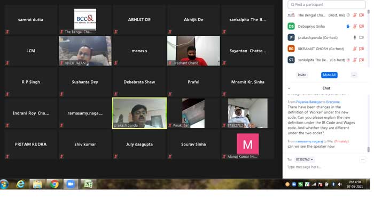The image size is (374, 210).
Task: Click the volume icon in system tray
Action: pyautogui.click(x=340, y=184)
